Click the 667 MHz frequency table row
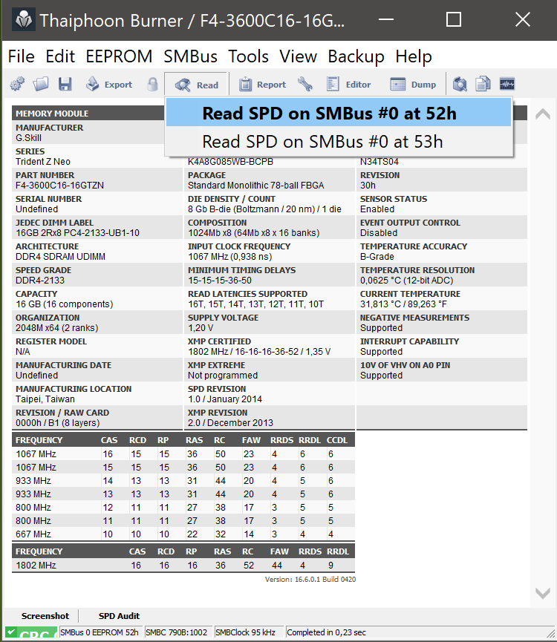 183,534
